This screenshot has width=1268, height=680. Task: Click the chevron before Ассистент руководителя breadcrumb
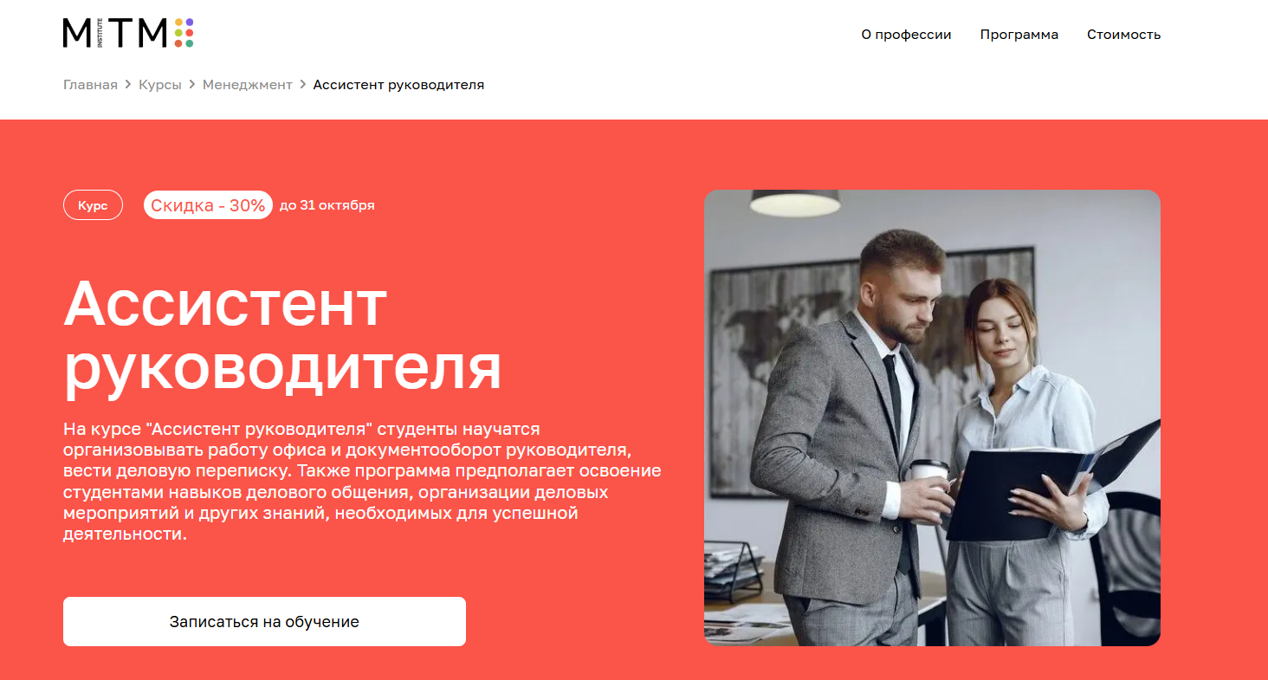(303, 85)
